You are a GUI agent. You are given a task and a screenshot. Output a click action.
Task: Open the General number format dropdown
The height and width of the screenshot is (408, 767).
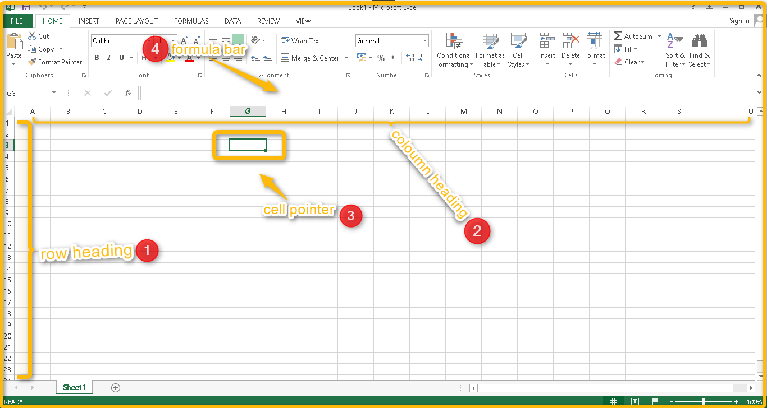(424, 40)
